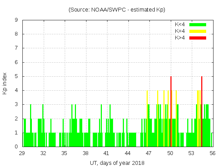This screenshot has height=168, width=224.
Task: Click y-axis tick label 9
Action: [16, 20]
